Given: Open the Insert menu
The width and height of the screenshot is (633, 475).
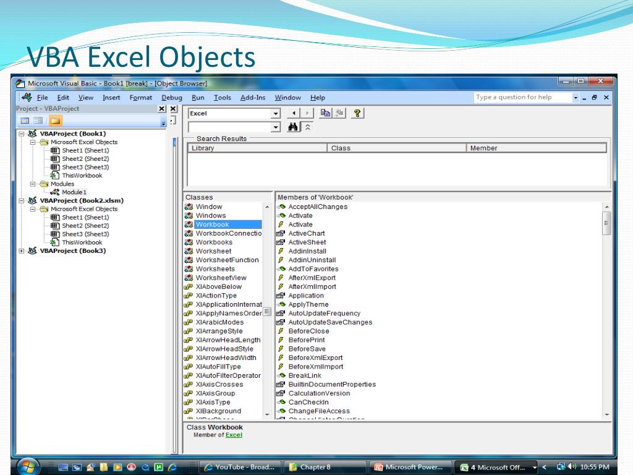Looking at the screenshot, I should click(111, 97).
